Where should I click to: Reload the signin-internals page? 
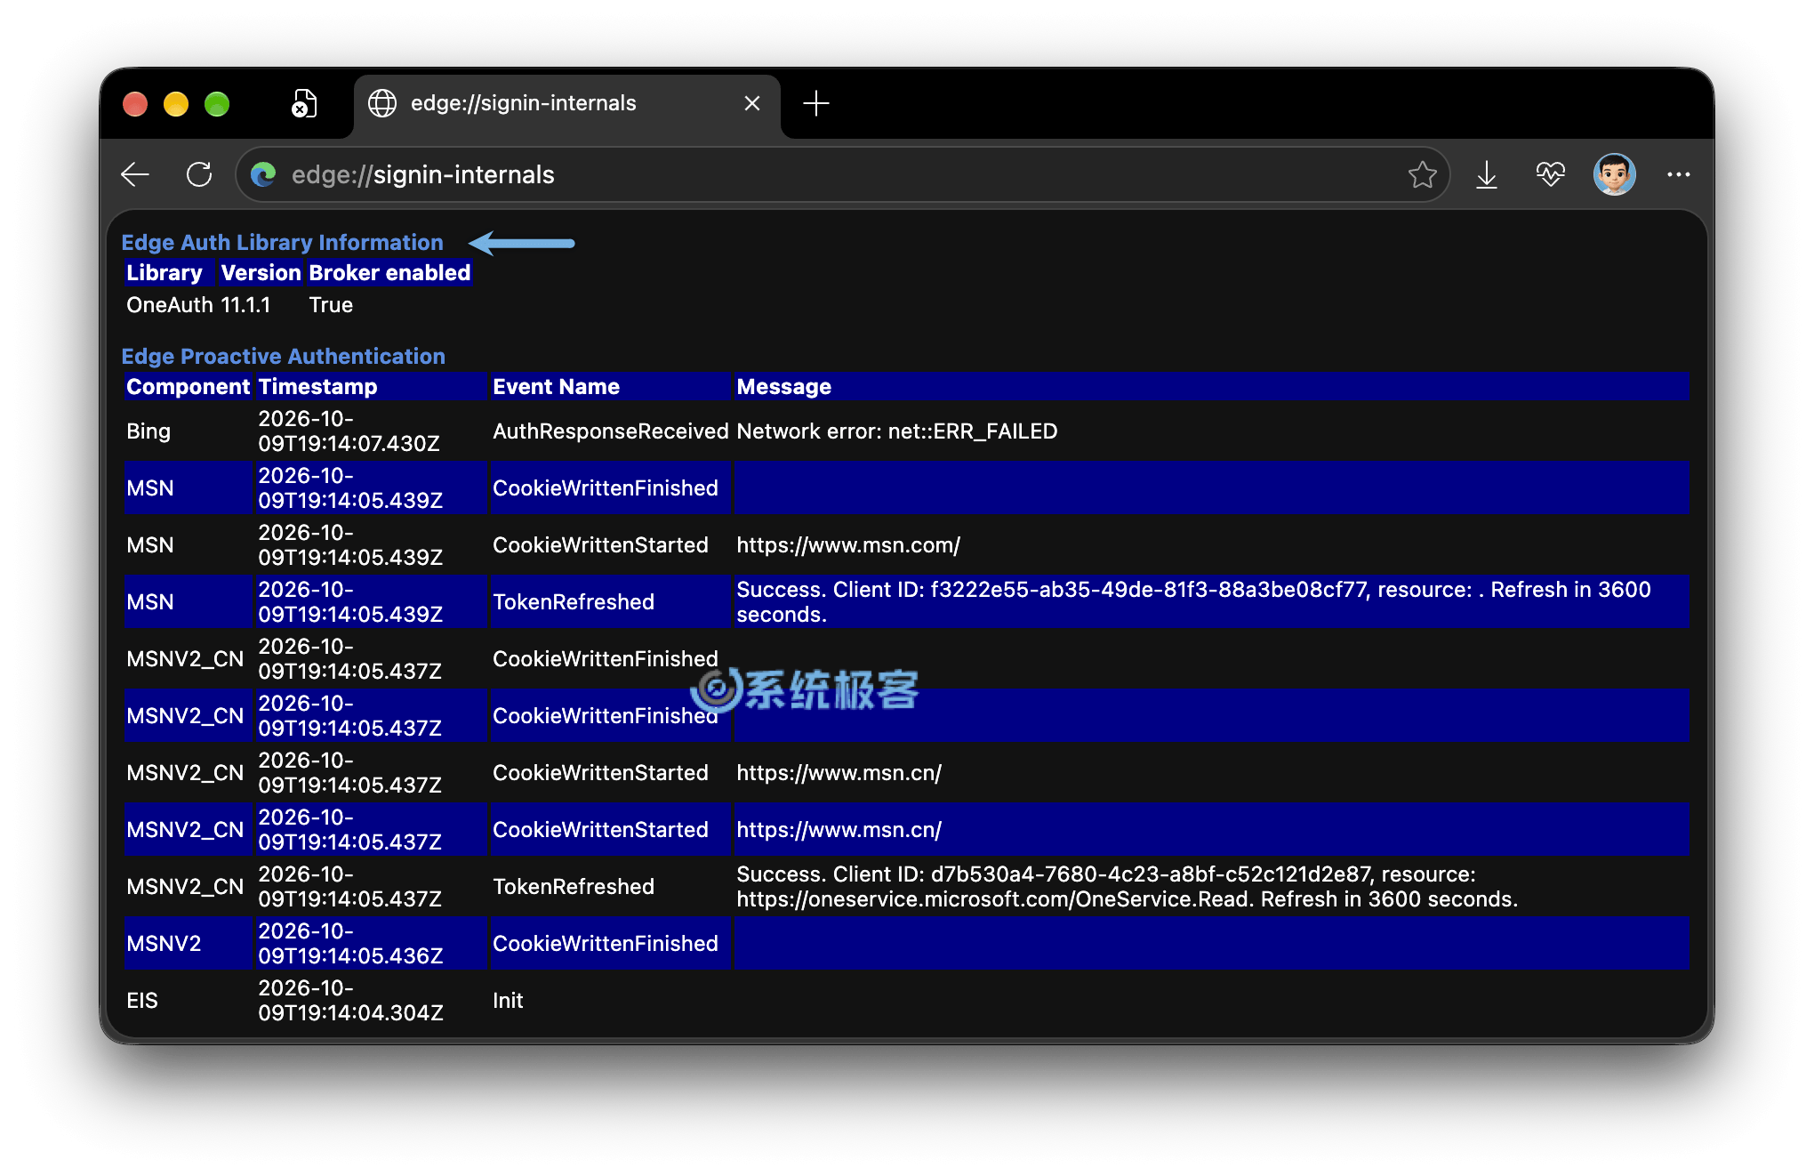coord(199,174)
